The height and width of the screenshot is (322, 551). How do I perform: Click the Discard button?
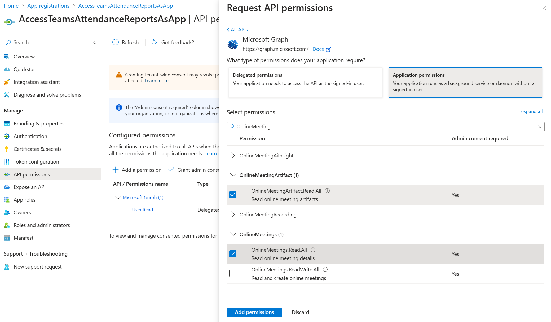click(x=300, y=312)
